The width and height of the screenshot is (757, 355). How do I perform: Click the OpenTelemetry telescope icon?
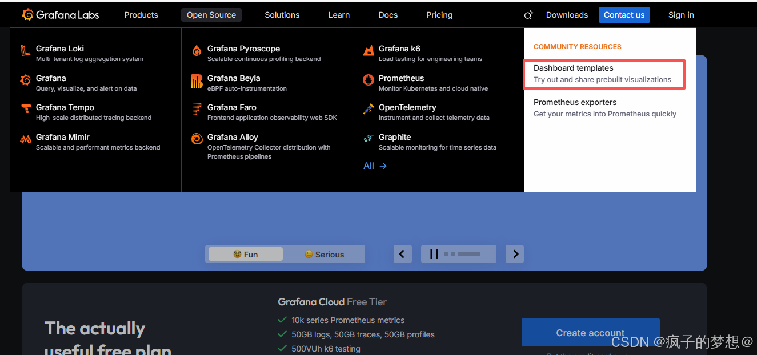click(369, 109)
